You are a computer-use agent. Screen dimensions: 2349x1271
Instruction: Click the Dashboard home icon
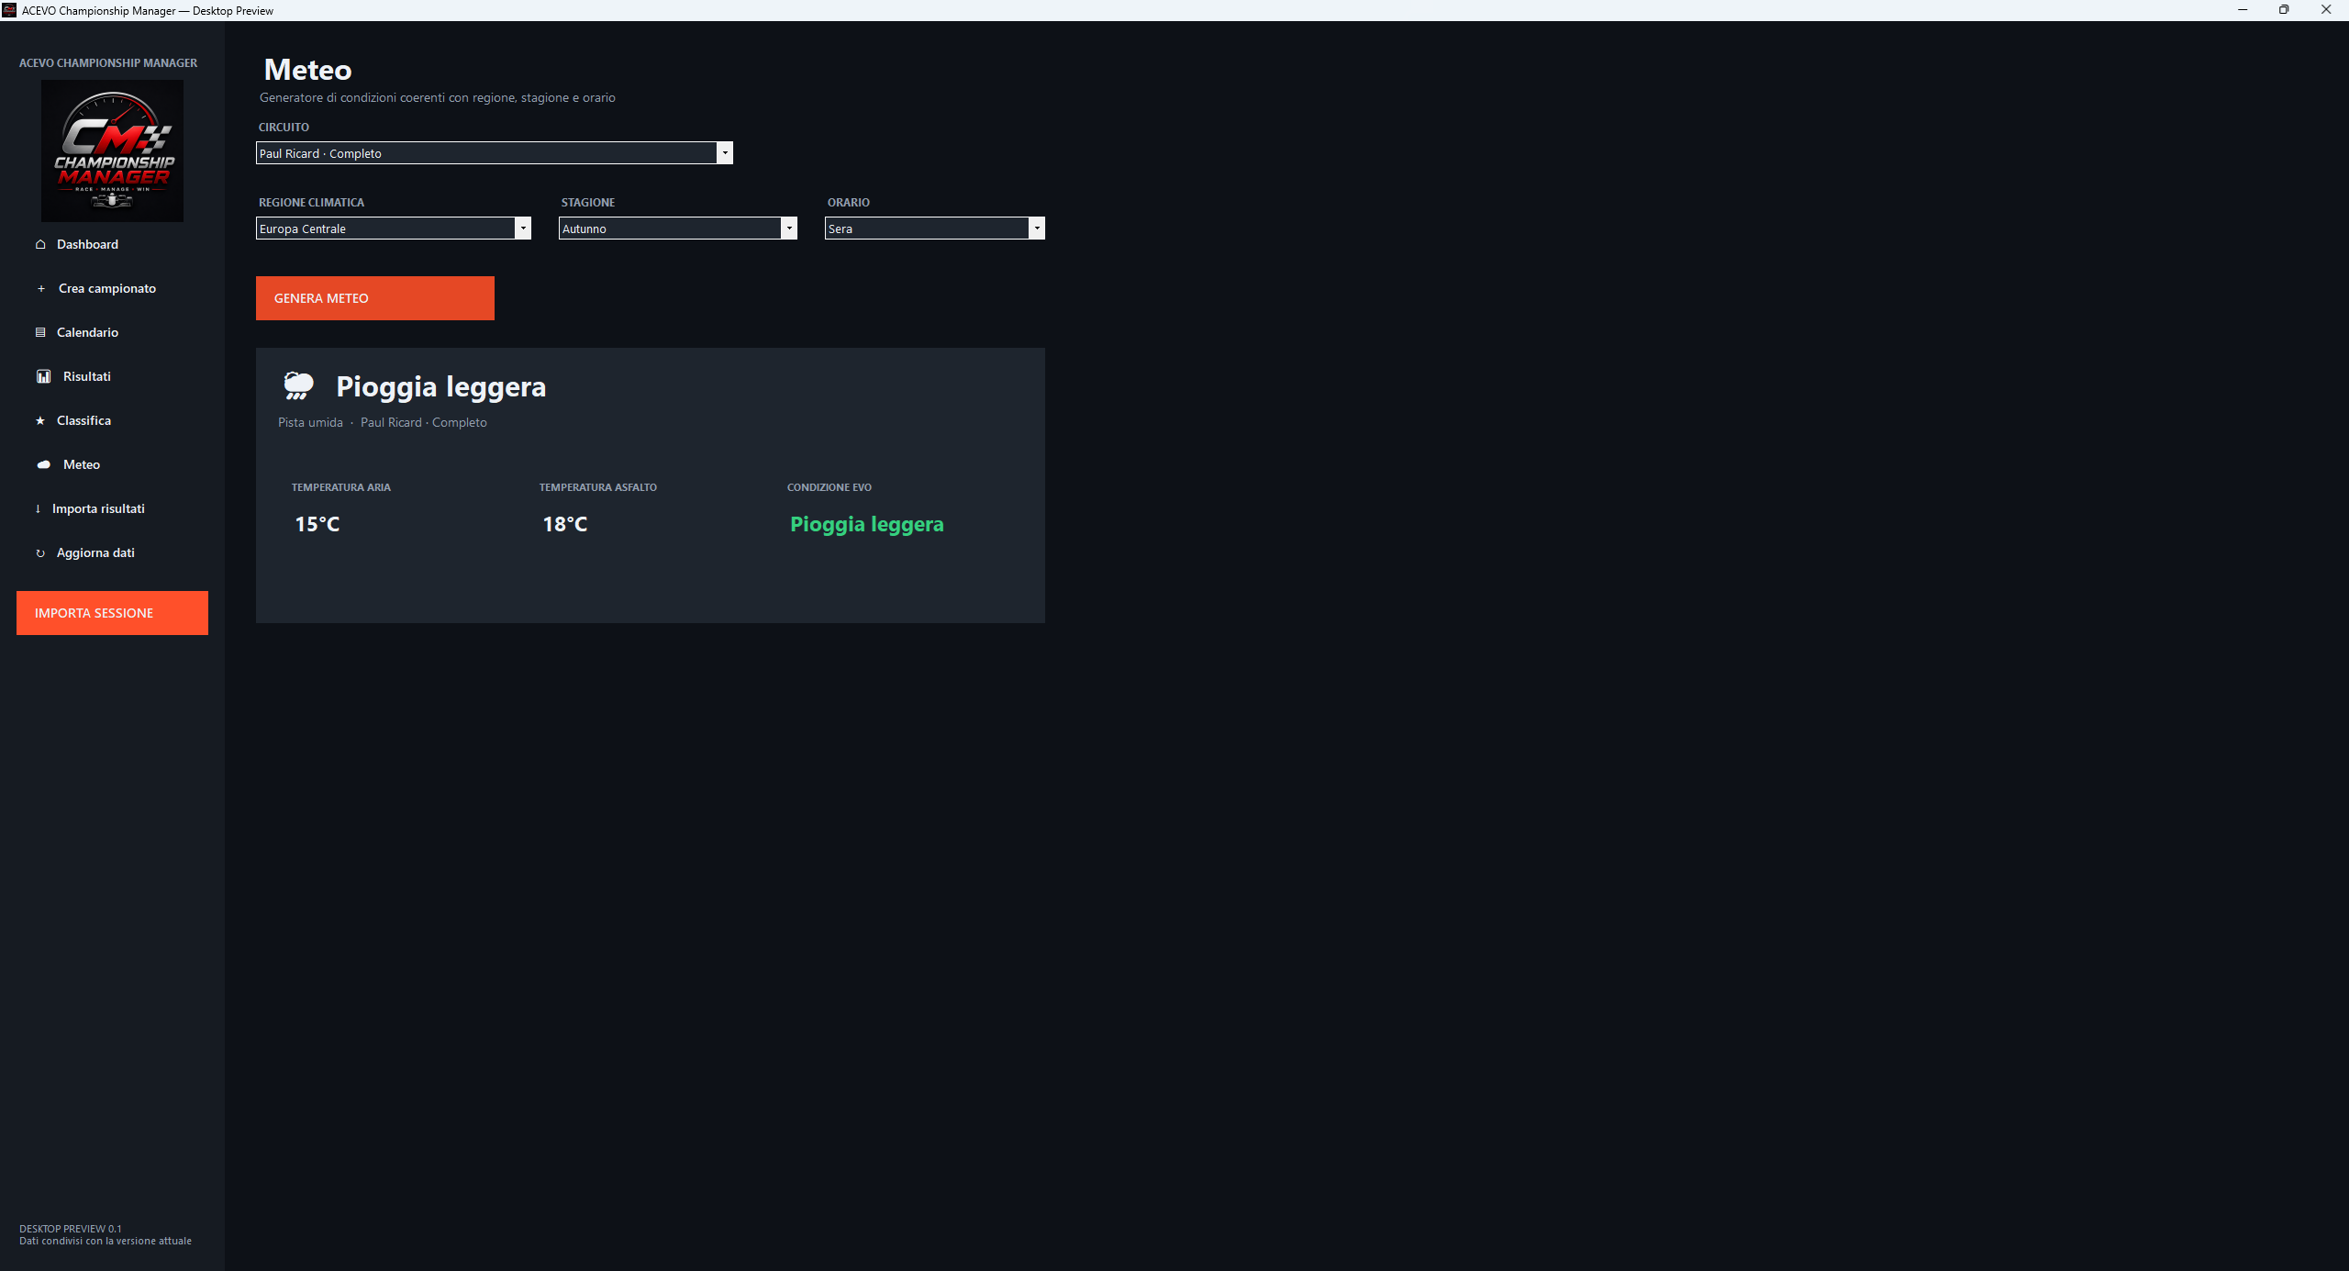pyautogui.click(x=40, y=244)
